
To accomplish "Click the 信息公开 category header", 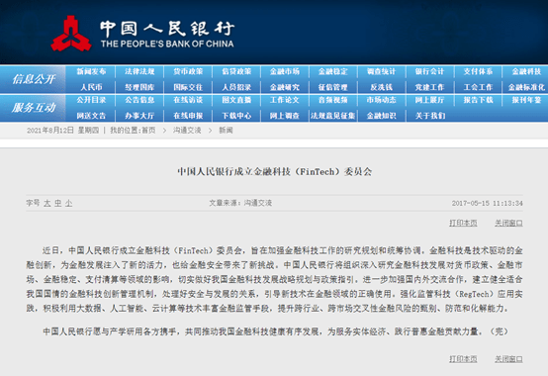I will 34,79.
